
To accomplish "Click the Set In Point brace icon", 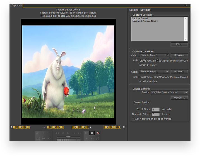I will click(x=44, y=133).
